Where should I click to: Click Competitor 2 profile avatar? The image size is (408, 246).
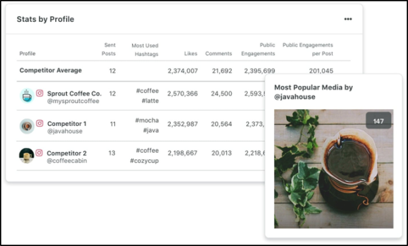coord(27,155)
